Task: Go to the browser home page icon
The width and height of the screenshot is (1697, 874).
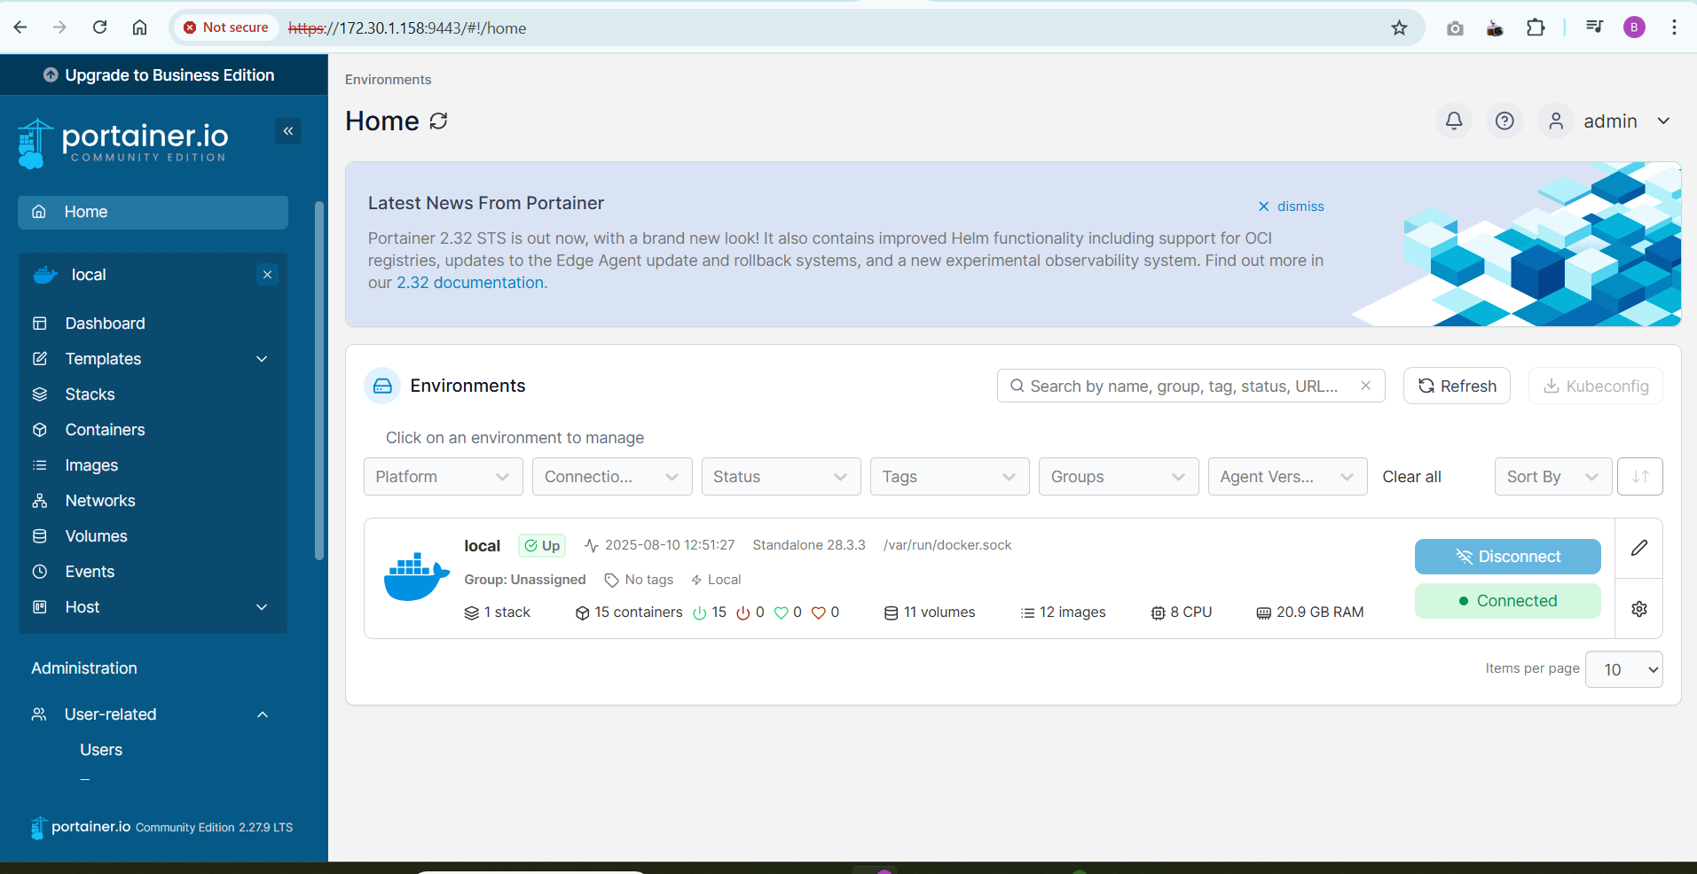Action: (140, 27)
